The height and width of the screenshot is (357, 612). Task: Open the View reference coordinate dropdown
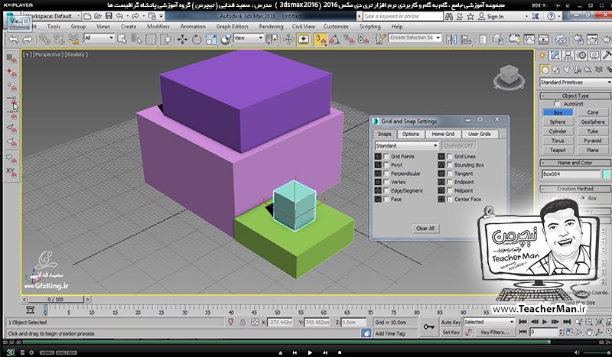click(249, 38)
